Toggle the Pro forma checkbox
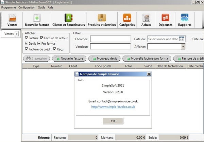204x142 pixels. 39,43
